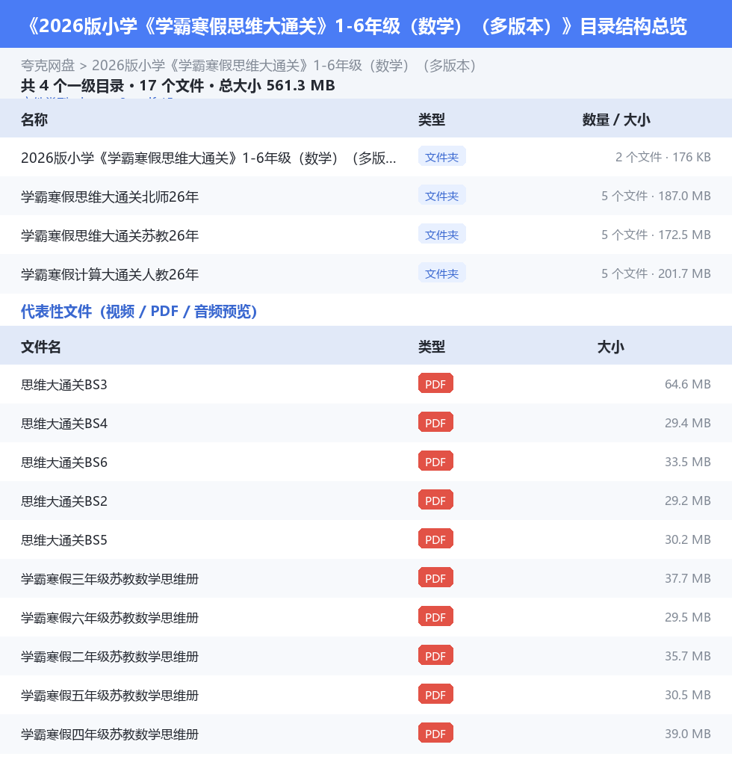Click PDF badge for 学霸寒假五年级苏教数学思维册

coord(435,695)
